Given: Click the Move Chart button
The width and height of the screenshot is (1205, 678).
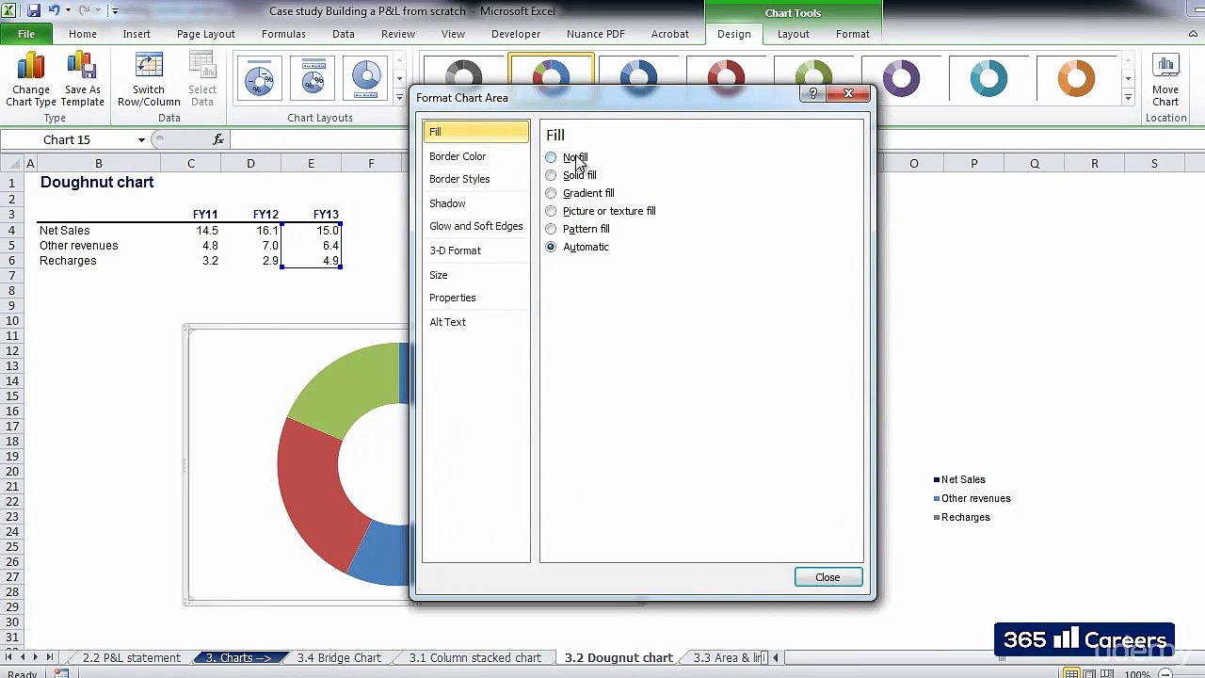Looking at the screenshot, I should tap(1165, 80).
